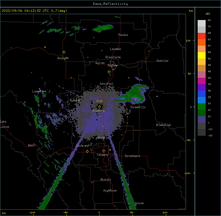Click the Banff label

[32, 145]
